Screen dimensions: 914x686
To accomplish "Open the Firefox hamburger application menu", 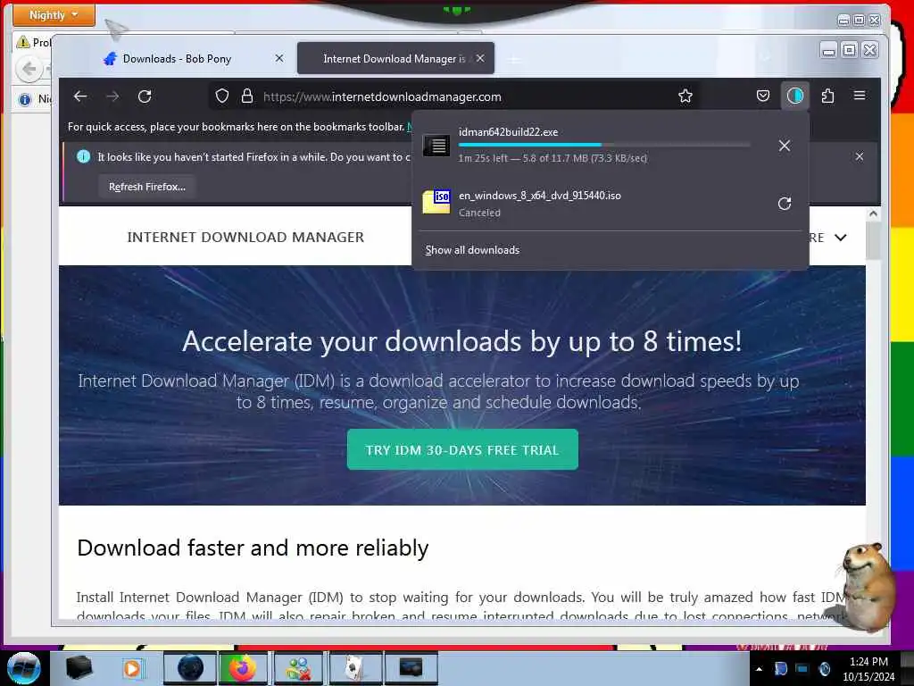I will click(x=860, y=96).
